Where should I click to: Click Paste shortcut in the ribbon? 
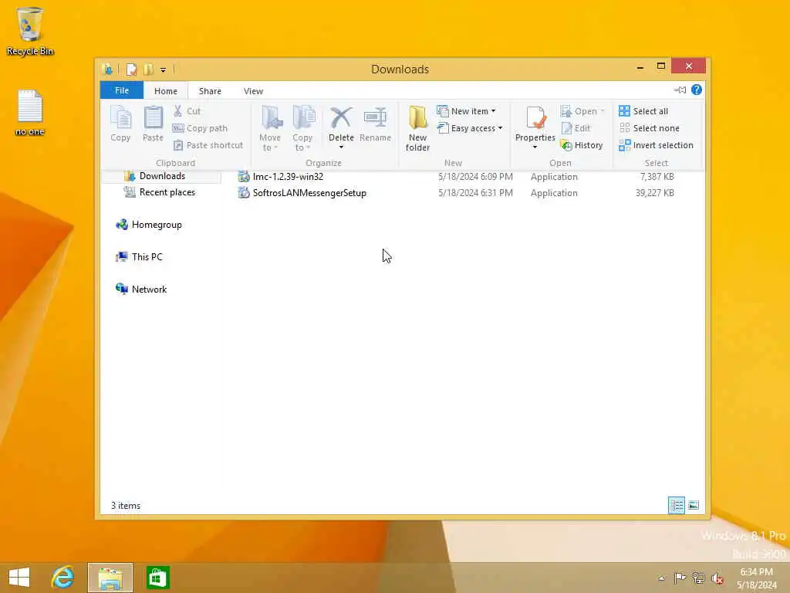pyautogui.click(x=208, y=145)
